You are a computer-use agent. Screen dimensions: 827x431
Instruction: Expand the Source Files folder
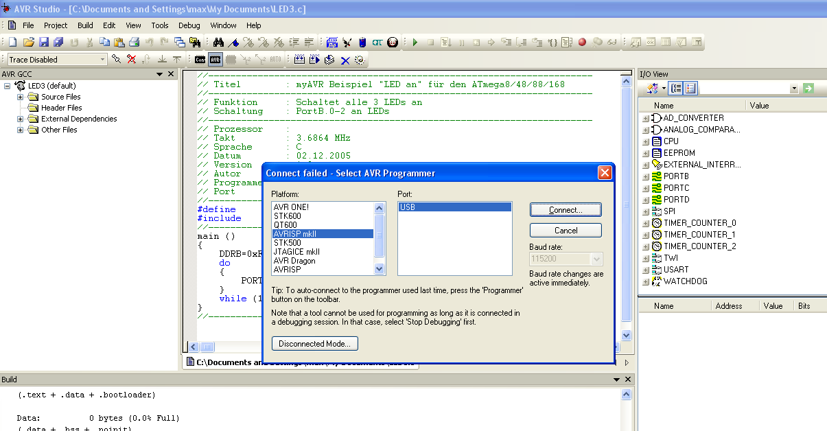pyautogui.click(x=21, y=97)
